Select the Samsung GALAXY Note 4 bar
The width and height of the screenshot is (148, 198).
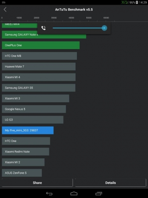(44, 35)
